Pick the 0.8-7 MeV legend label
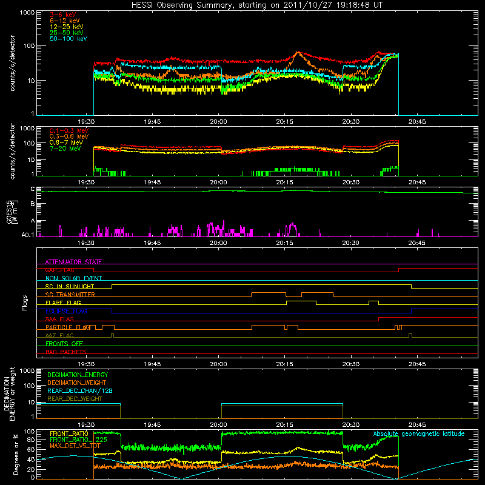This screenshot has height=485, width=485. click(66, 143)
